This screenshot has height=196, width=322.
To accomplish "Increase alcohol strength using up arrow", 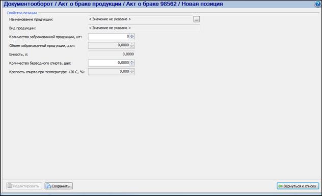I will pyautogui.click(x=132, y=70).
